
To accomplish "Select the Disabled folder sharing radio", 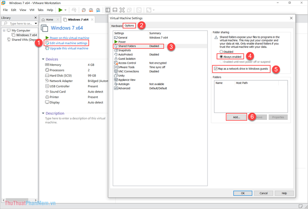I will click(221, 52).
